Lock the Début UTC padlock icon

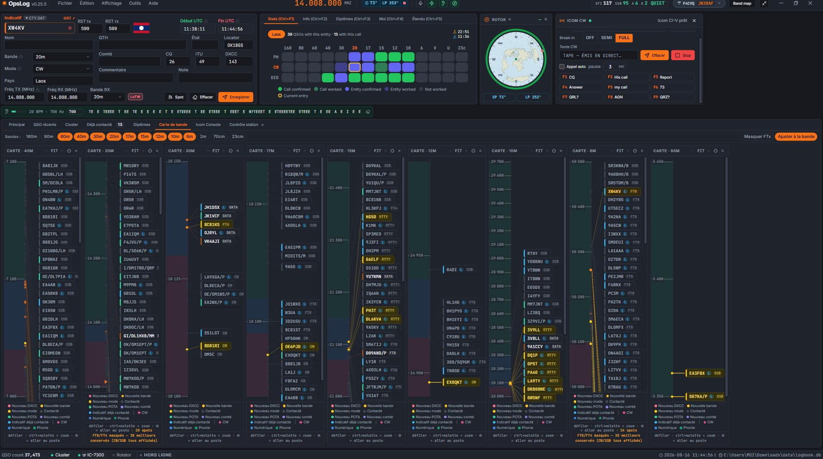click(x=206, y=21)
